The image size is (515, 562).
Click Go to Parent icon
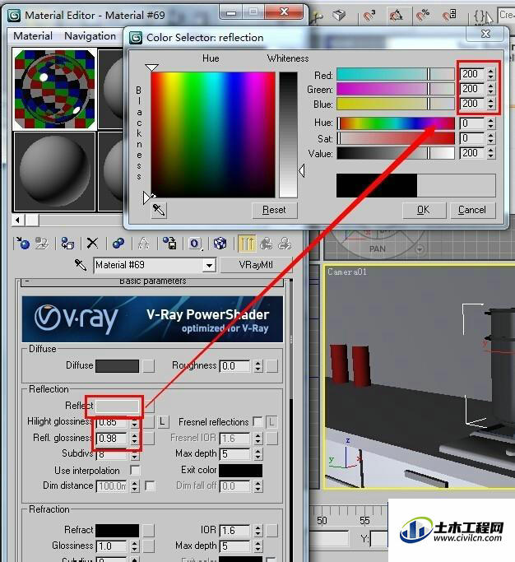pyautogui.click(x=267, y=244)
